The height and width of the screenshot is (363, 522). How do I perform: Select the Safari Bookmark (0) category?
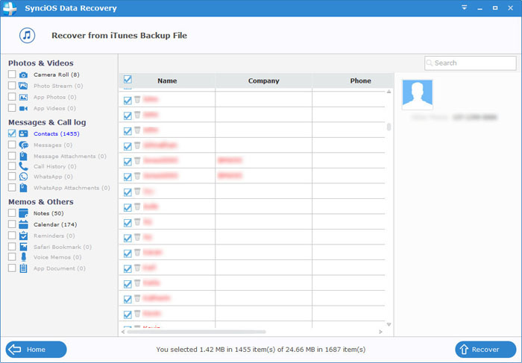[63, 247]
